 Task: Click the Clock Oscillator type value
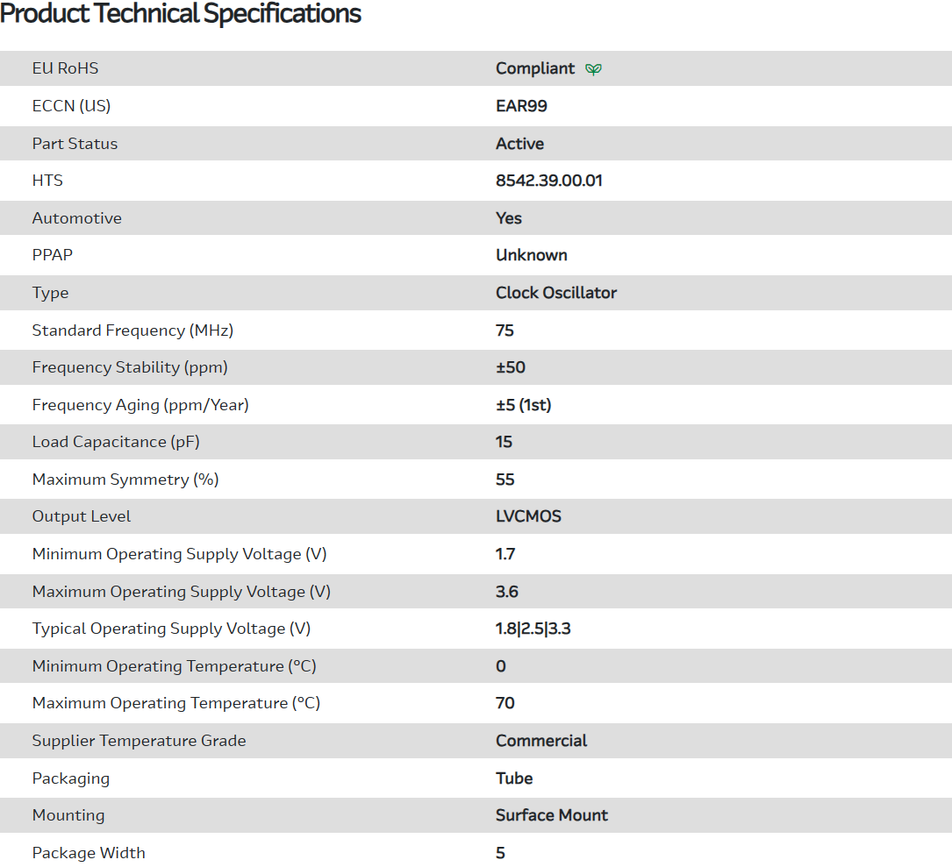555,293
